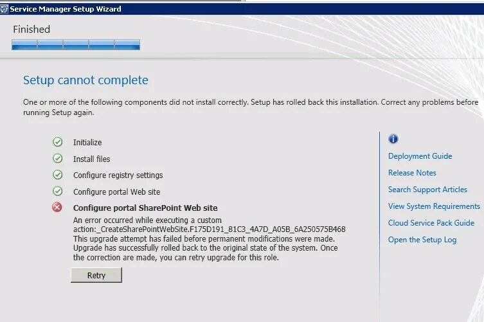Click the red error icon for SharePoint site

click(x=57, y=207)
